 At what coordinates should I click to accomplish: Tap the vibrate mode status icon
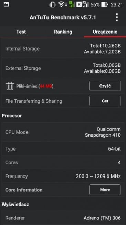coord(53,5)
